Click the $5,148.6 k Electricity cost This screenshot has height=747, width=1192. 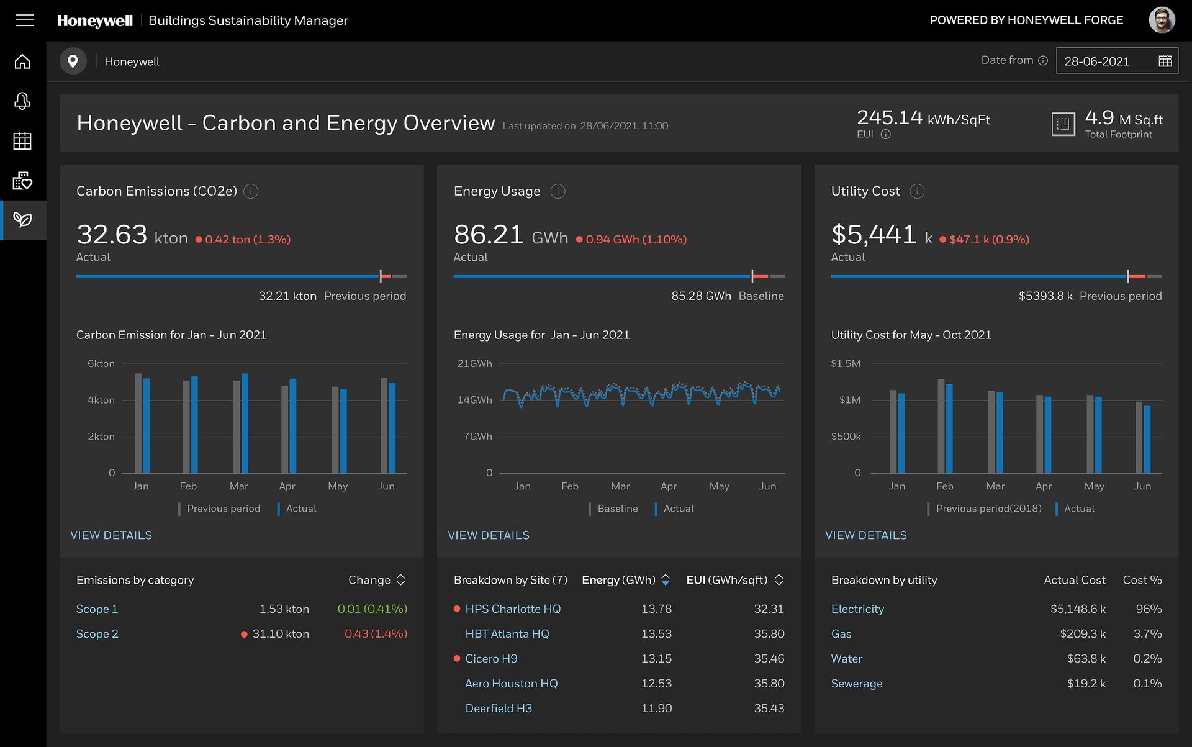1078,609
